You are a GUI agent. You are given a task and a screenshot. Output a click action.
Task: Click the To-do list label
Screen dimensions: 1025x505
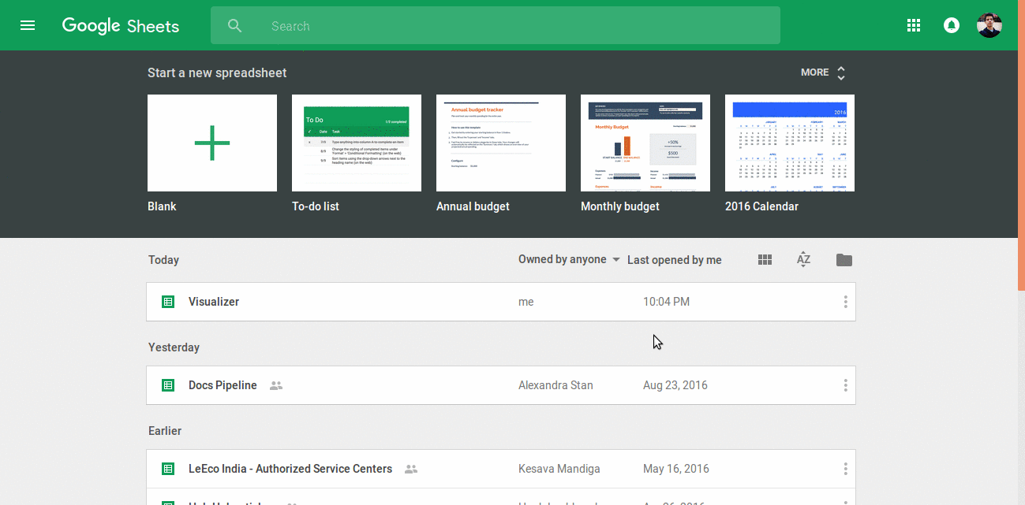tap(316, 206)
